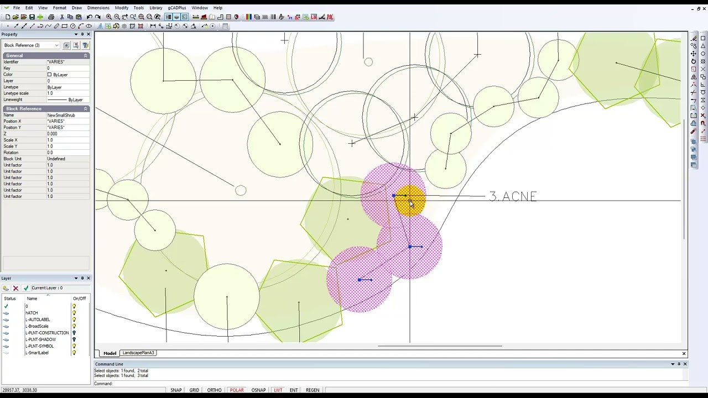Switch to LandscapePlan3 layout tab
Screen dimensions: 708x398
(138, 353)
